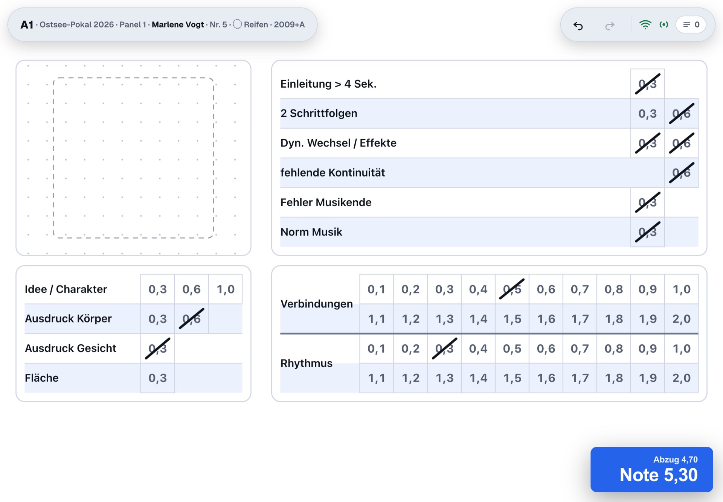Select 0,6 for Idee / Charakter
This screenshot has width=723, height=502.
tap(191, 289)
